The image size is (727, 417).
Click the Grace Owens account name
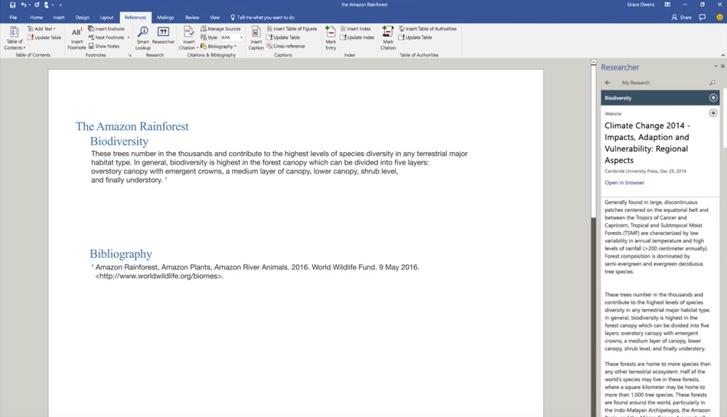point(641,5)
